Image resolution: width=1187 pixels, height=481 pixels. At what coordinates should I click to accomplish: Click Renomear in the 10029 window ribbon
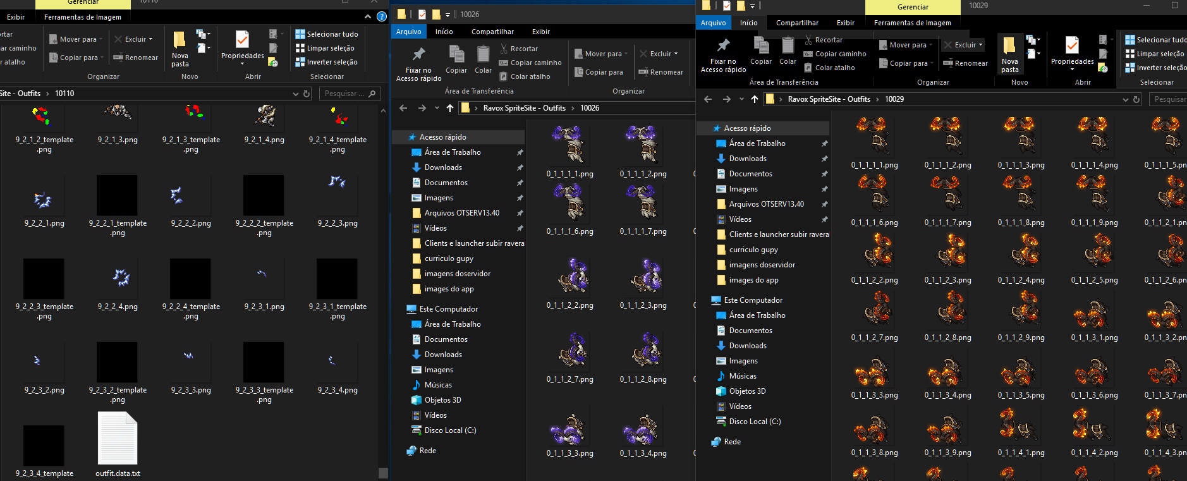(965, 63)
